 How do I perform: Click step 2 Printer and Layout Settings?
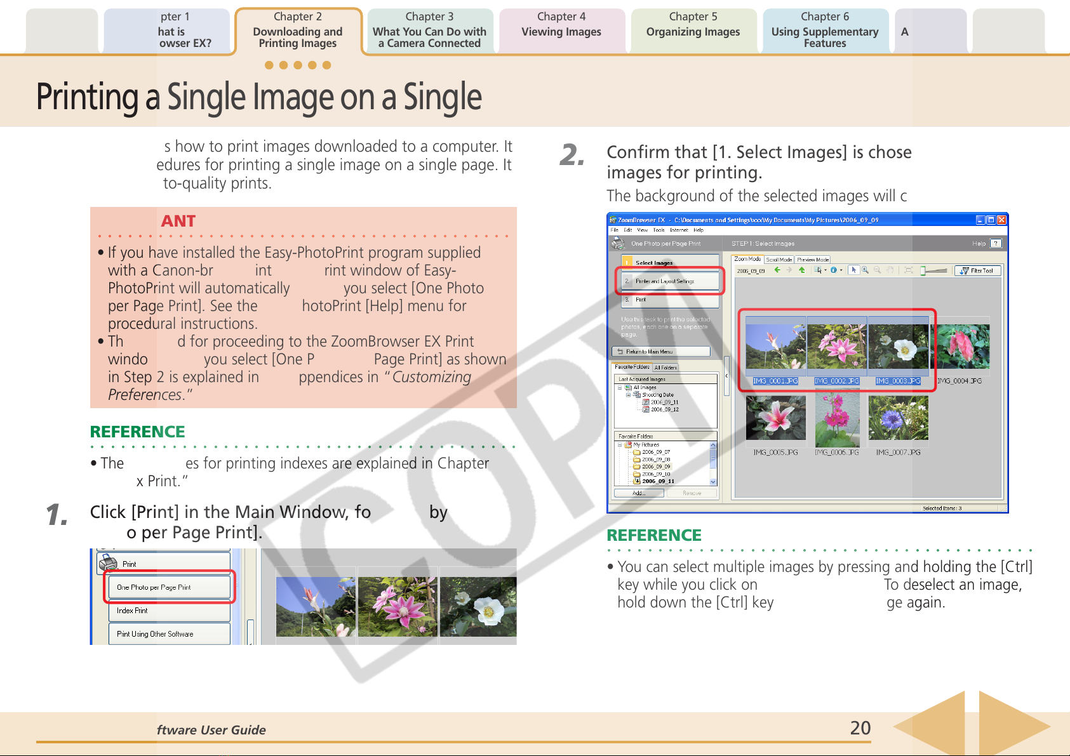point(670,281)
